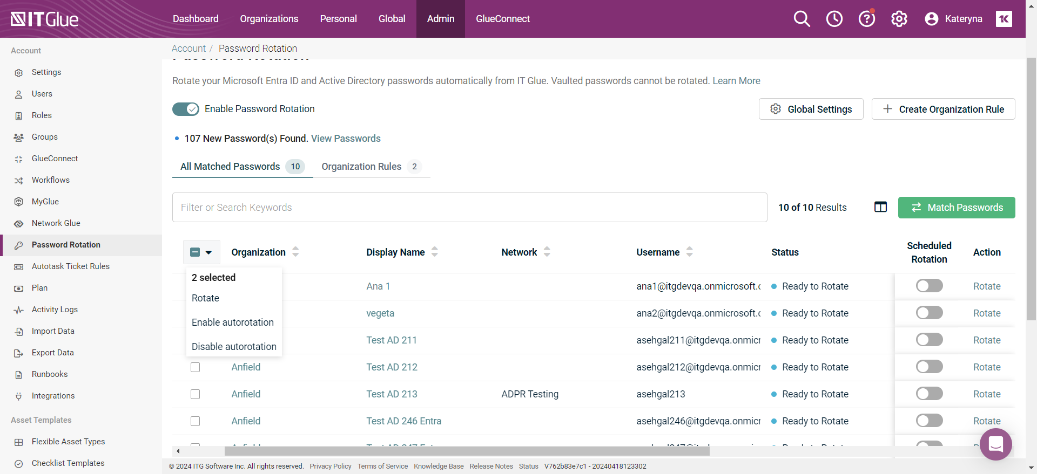
Task: Toggle scheduled rotation for Test AD 212
Action: point(929,367)
